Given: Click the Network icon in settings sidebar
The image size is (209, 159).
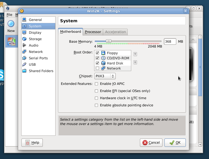Looking at the screenshot, I should click(24, 52).
